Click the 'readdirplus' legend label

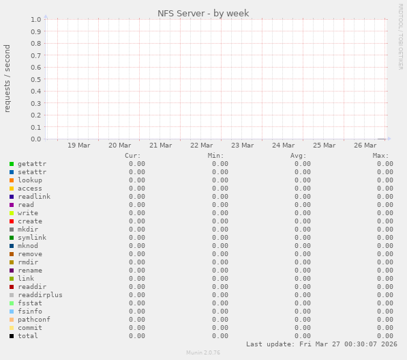[x=40, y=295]
